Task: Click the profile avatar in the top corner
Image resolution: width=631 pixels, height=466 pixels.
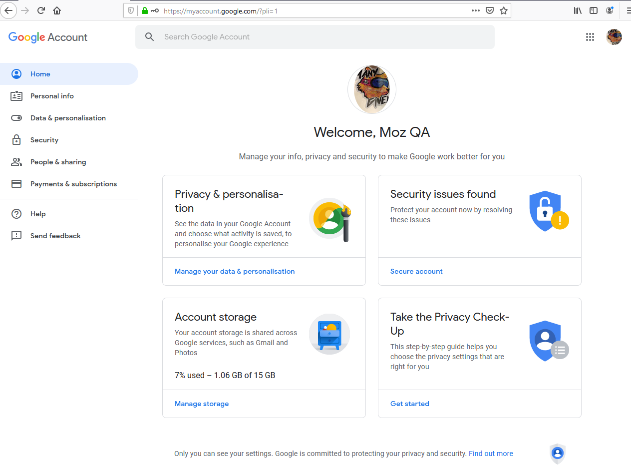Action: click(x=614, y=37)
